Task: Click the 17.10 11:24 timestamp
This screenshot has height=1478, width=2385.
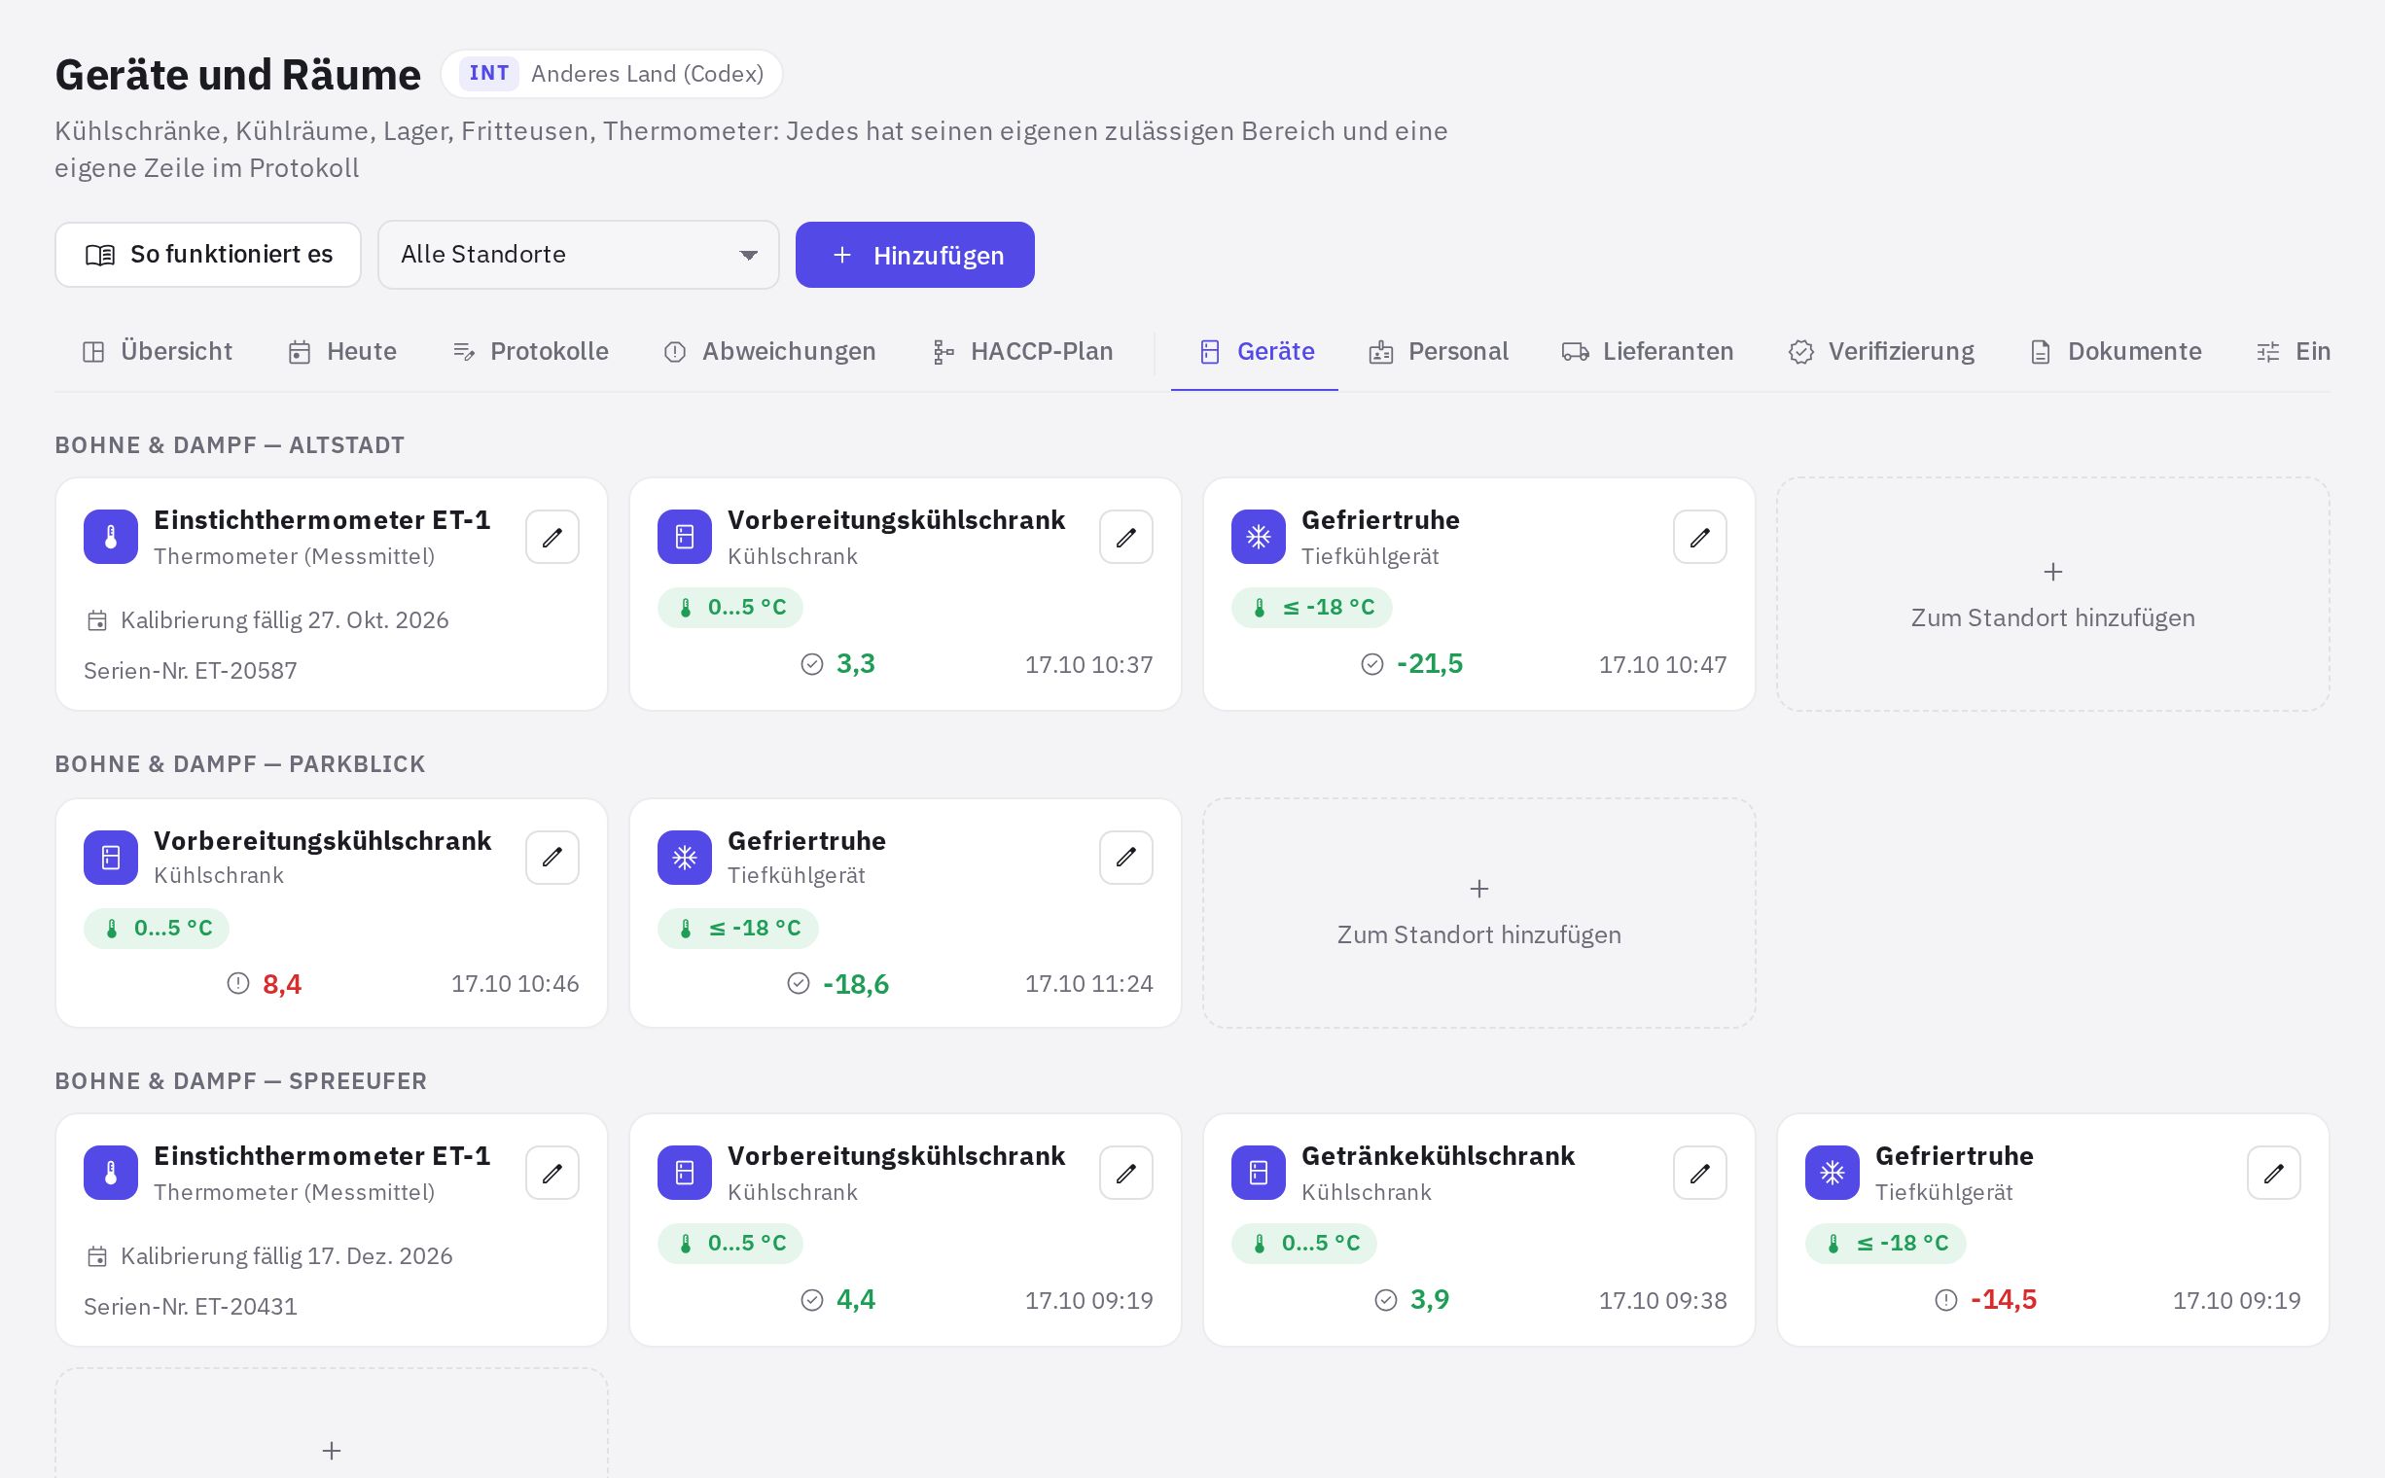Action: pyautogui.click(x=1088, y=984)
